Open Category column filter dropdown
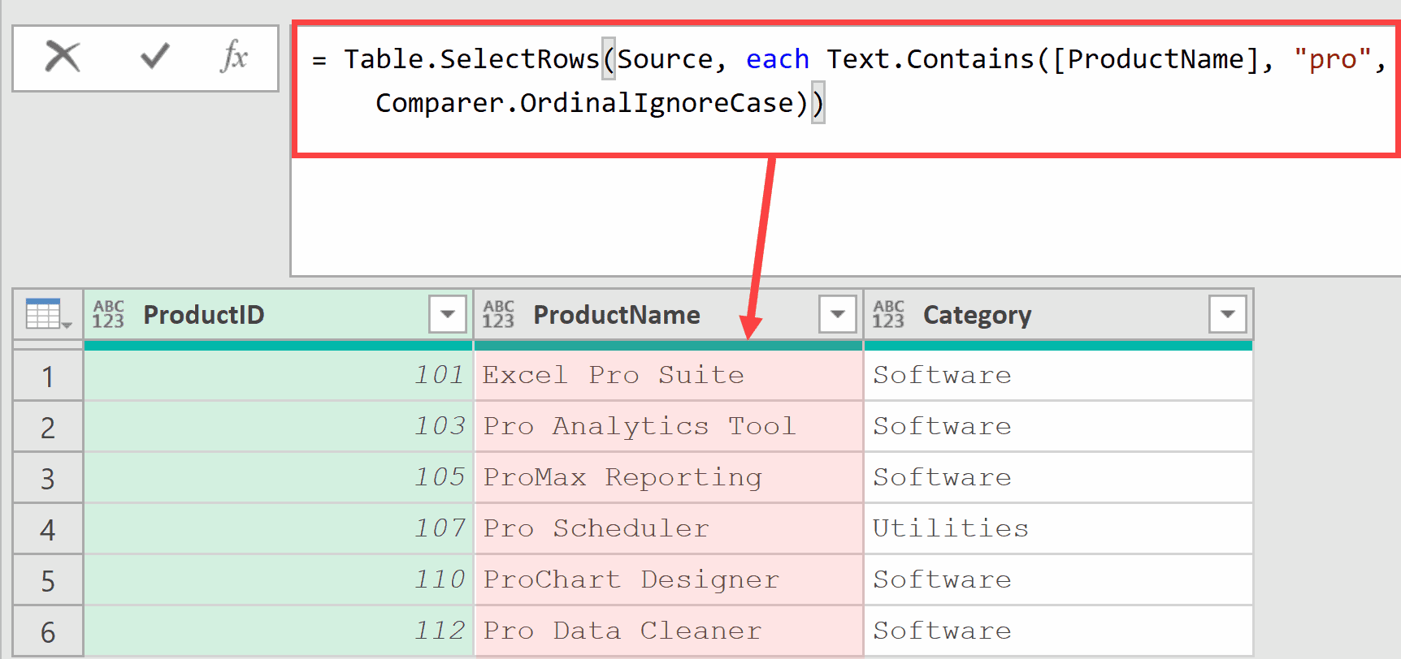This screenshot has height=659, width=1401. (1227, 314)
